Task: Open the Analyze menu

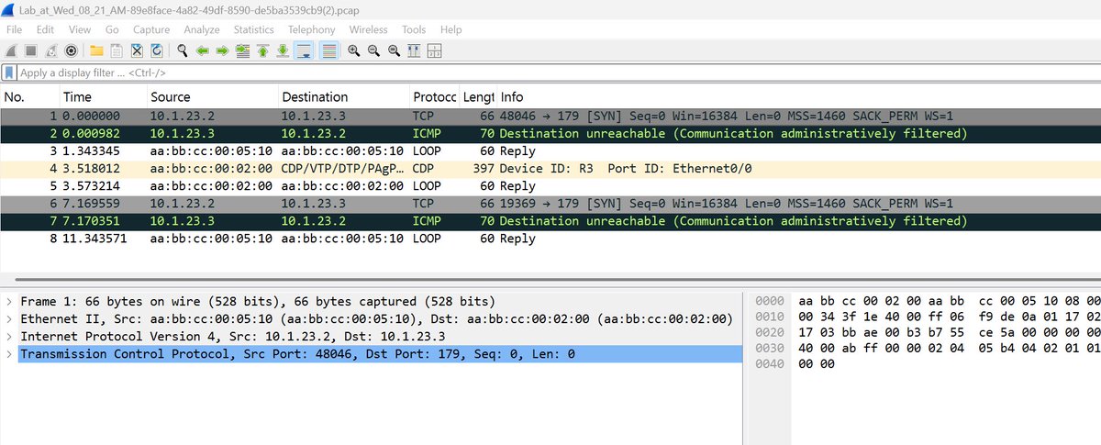Action: 203,30
